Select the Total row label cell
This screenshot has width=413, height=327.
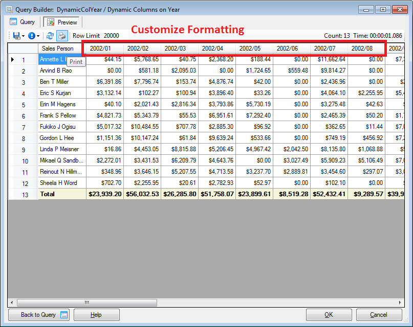coord(62,194)
